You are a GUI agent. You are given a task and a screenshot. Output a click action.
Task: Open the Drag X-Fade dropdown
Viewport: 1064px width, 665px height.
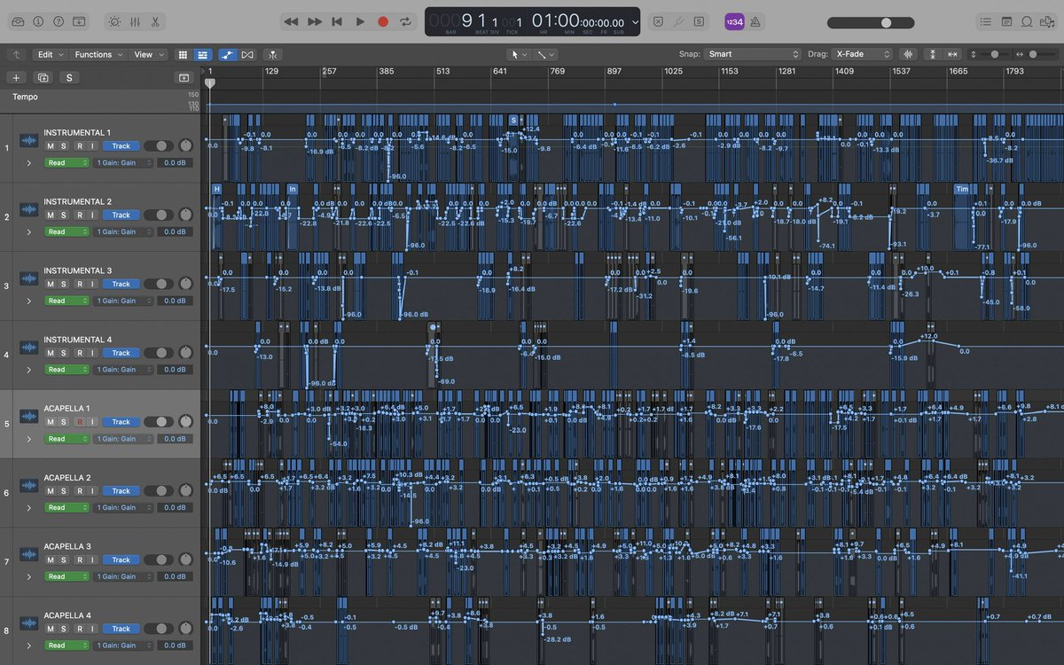click(862, 54)
